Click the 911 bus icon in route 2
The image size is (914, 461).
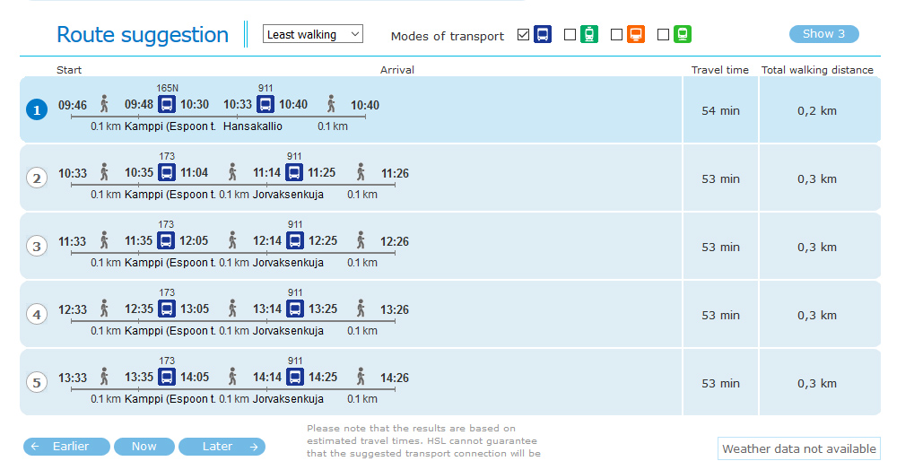pos(294,172)
